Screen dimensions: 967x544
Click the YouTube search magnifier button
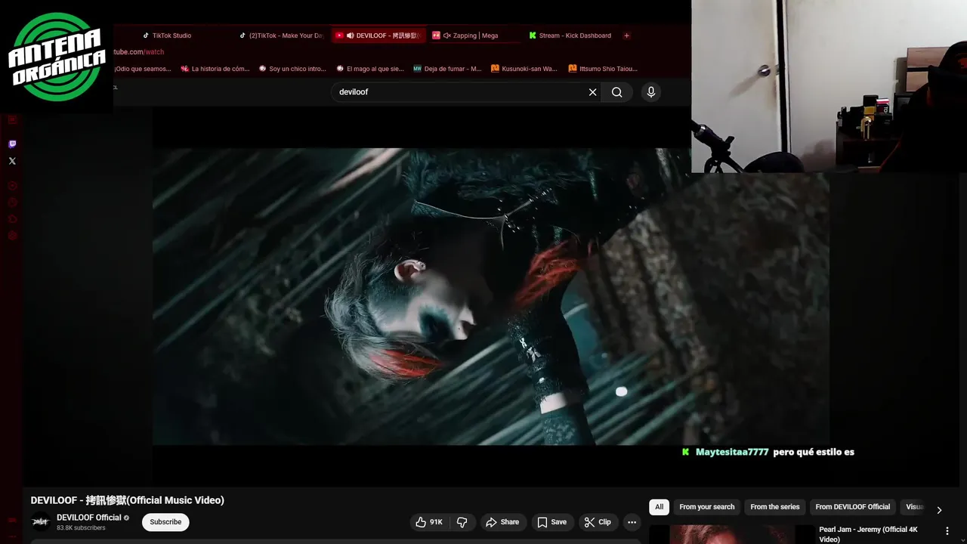[x=617, y=92]
